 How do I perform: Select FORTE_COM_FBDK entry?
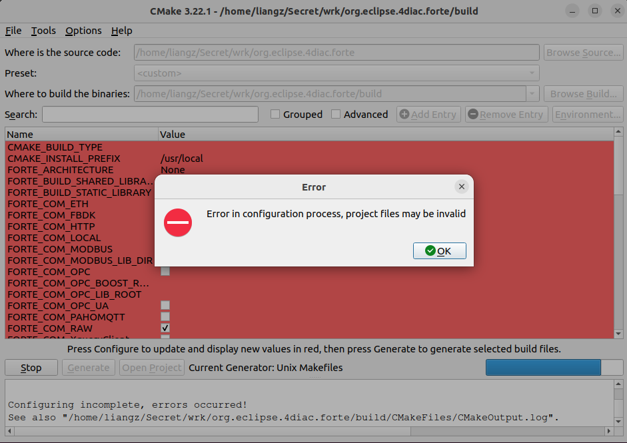click(x=51, y=215)
